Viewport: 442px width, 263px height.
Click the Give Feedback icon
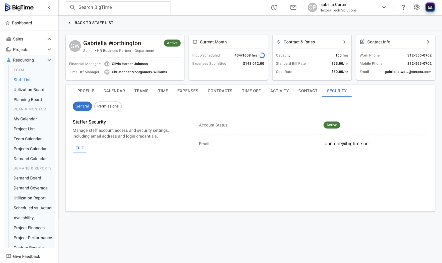pos(9,256)
